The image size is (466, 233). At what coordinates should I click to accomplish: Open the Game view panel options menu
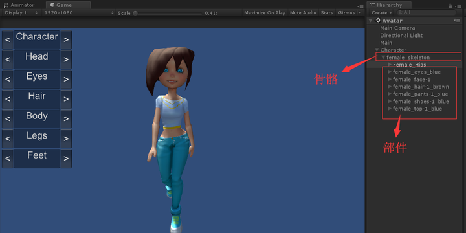click(x=361, y=6)
